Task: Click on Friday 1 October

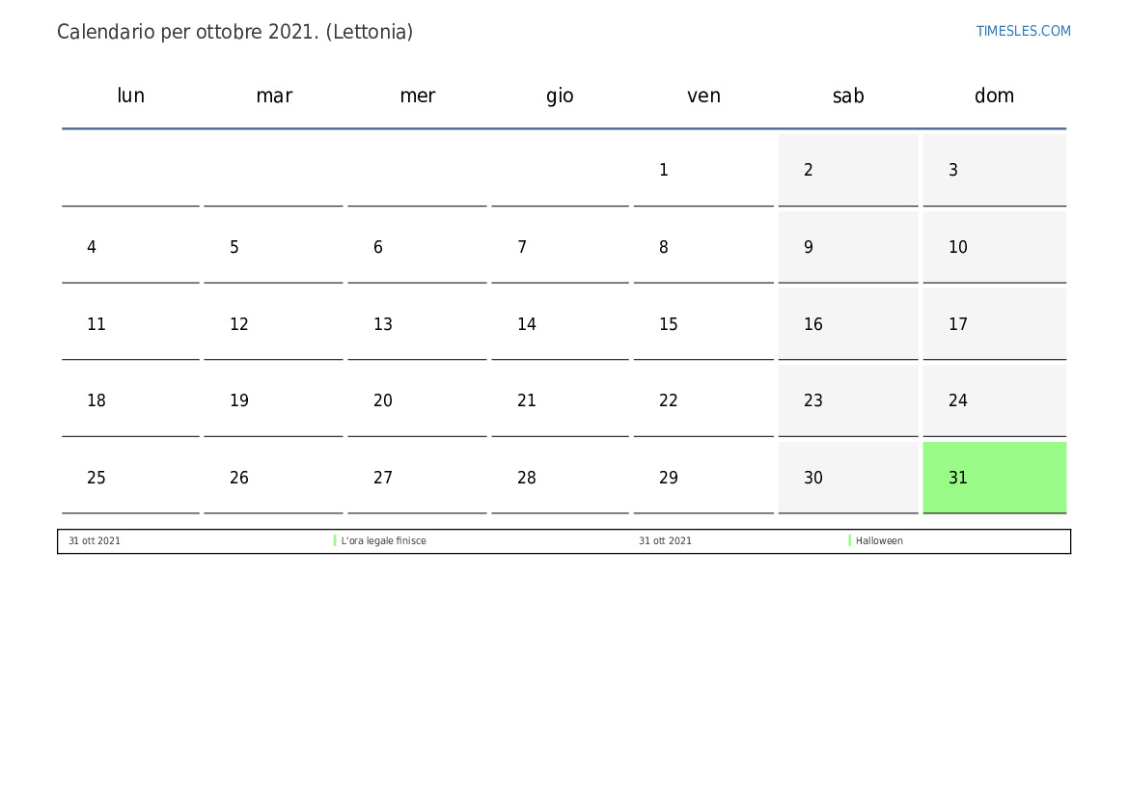Action: [x=703, y=171]
